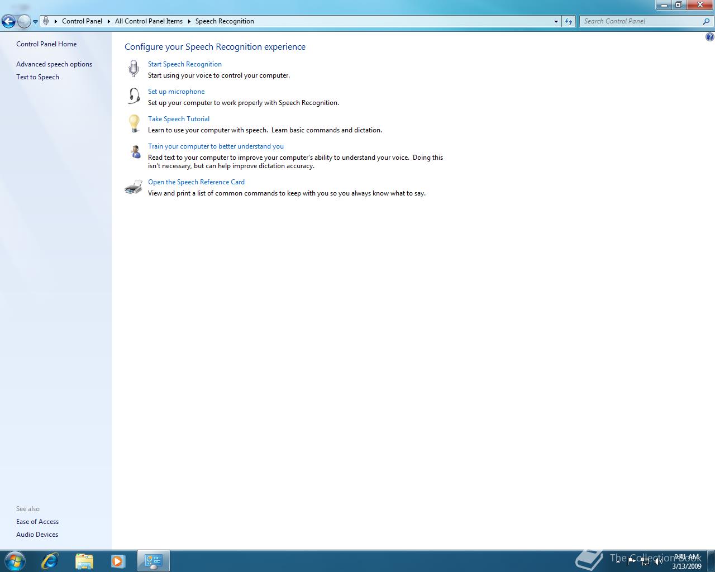Click the Back navigation arrow
This screenshot has height=572, width=715.
click(8, 22)
